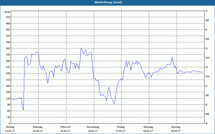This screenshot has width=215, height=134.
Task: Pick the 150 tick label on the left axis
Action: pos(8,92)
